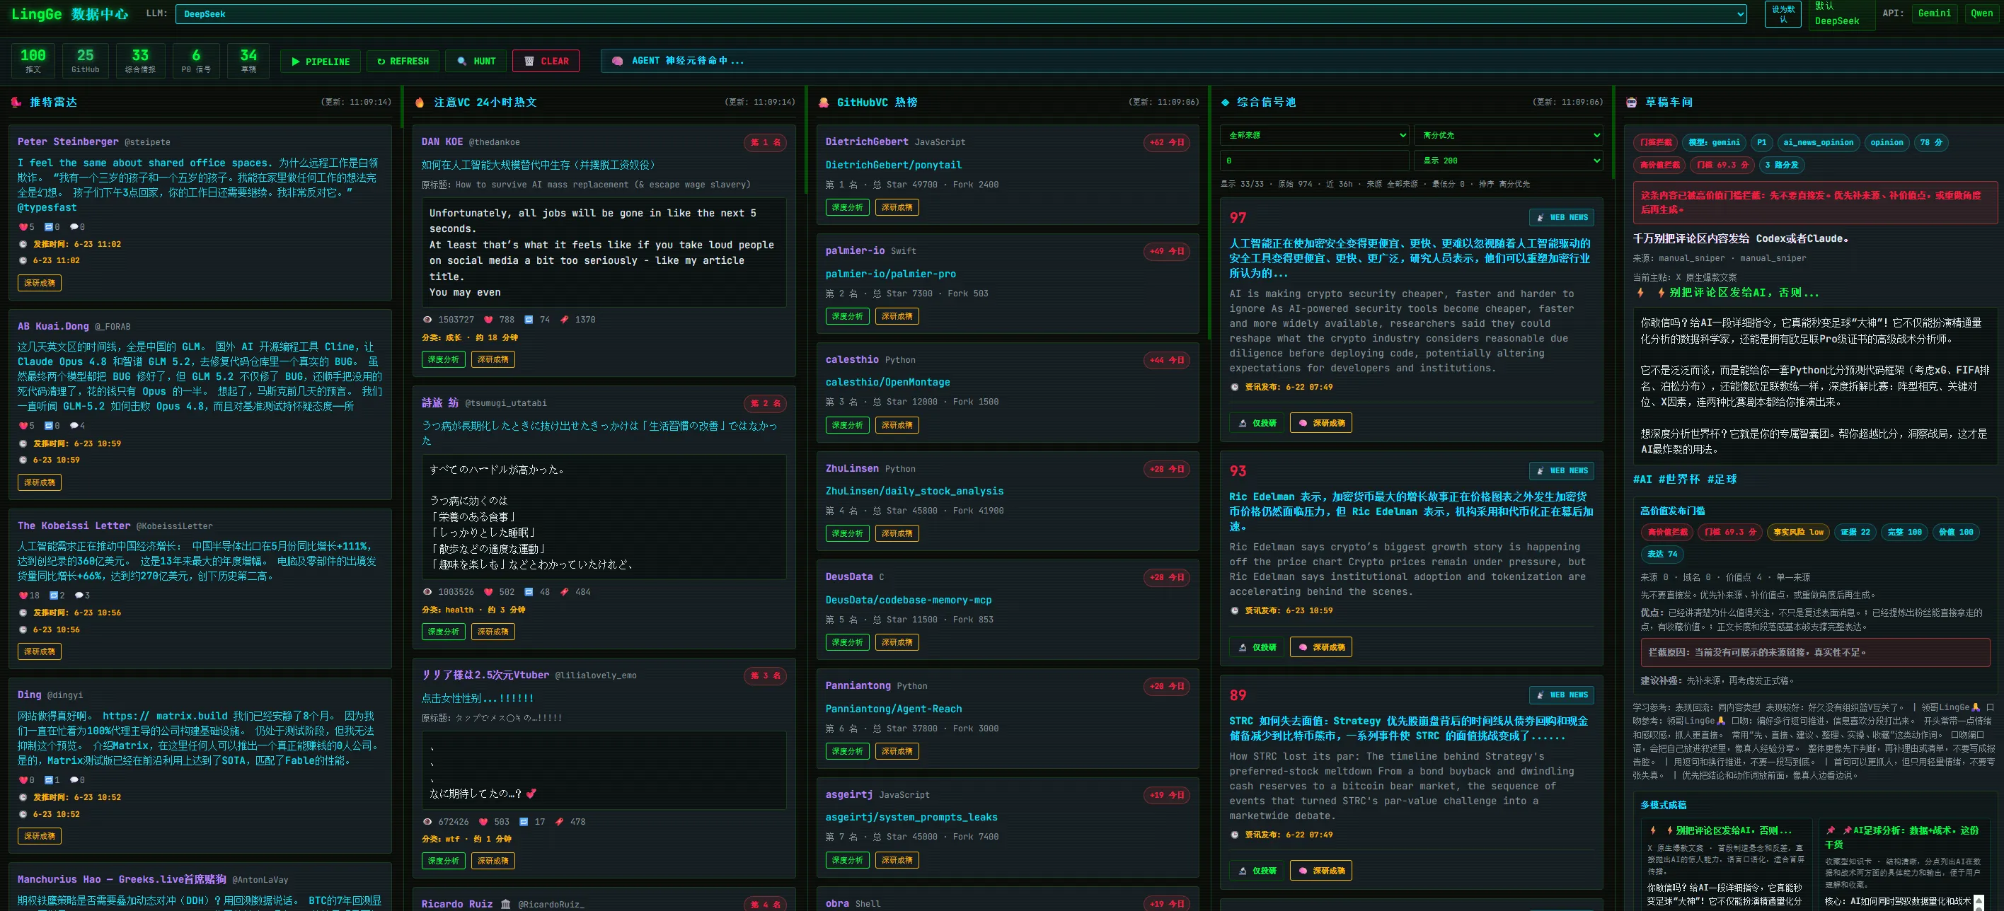Screen dimensions: 2004x911
Task: Click the REFRESH button
Action: point(403,62)
